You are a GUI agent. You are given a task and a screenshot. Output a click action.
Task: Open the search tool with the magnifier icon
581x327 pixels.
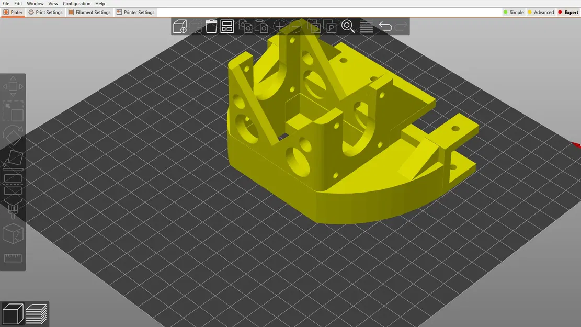point(347,26)
